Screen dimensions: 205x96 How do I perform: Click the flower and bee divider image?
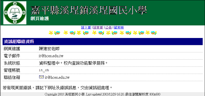point(103,33)
